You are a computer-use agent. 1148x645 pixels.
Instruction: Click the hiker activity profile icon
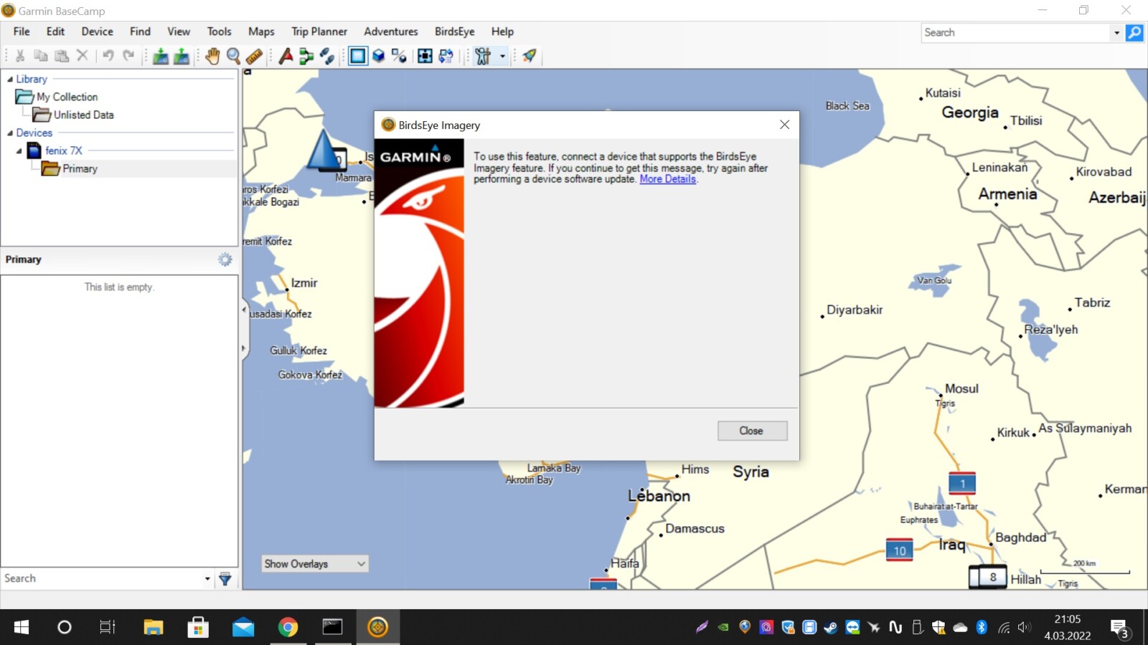[483, 56]
